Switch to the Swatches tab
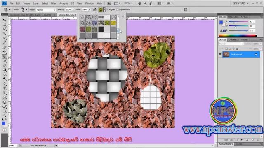The height and width of the screenshot is (148, 264). click(x=233, y=17)
